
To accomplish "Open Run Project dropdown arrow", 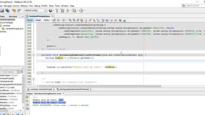I will (x=71, y=11).
